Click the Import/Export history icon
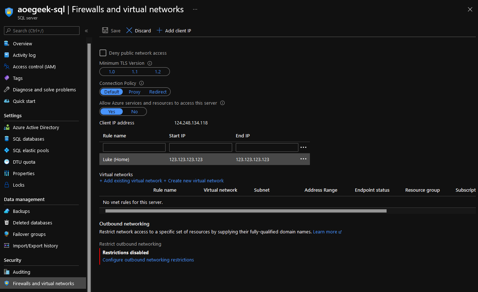This screenshot has height=292, width=478. coord(6,246)
